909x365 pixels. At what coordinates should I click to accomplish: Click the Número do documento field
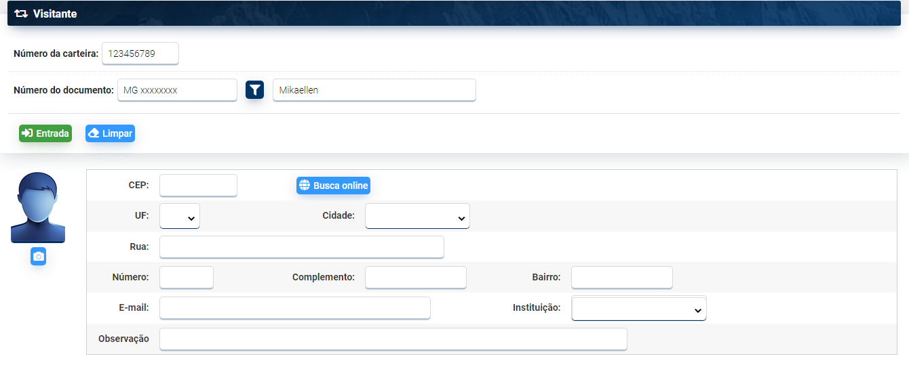tap(177, 90)
